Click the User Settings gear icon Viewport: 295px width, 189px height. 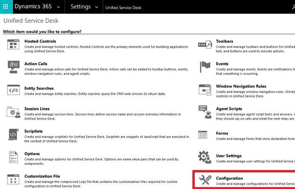(205, 157)
